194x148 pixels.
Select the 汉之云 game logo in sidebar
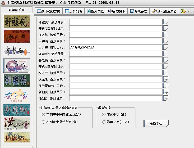17,124
